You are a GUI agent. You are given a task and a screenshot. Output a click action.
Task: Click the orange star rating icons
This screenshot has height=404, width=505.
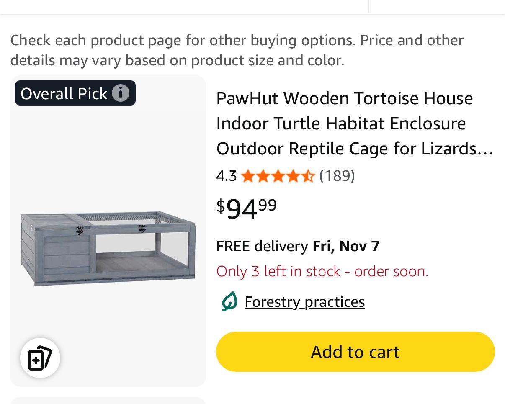coord(278,176)
